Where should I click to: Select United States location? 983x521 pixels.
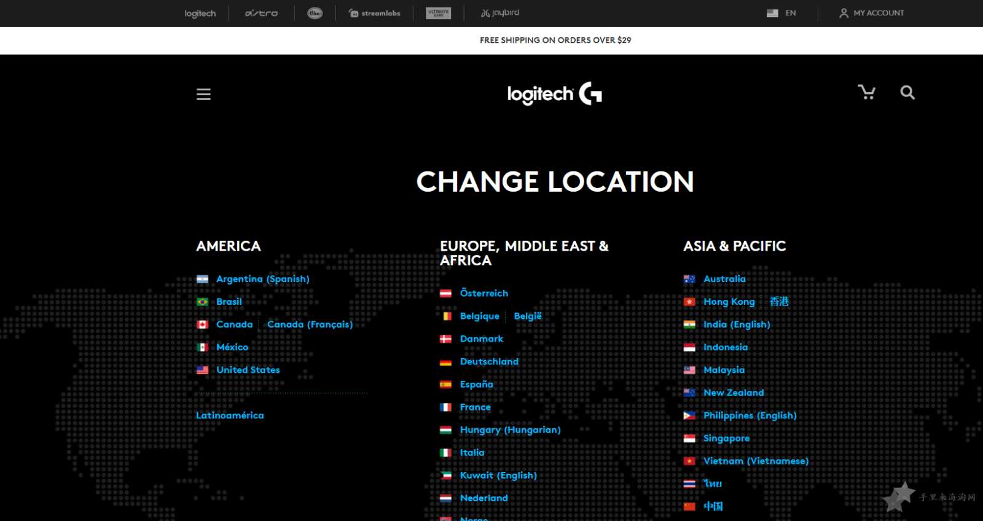tap(248, 370)
